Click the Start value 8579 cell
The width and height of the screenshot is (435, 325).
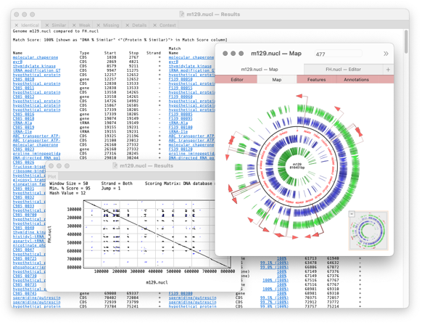[111, 66]
